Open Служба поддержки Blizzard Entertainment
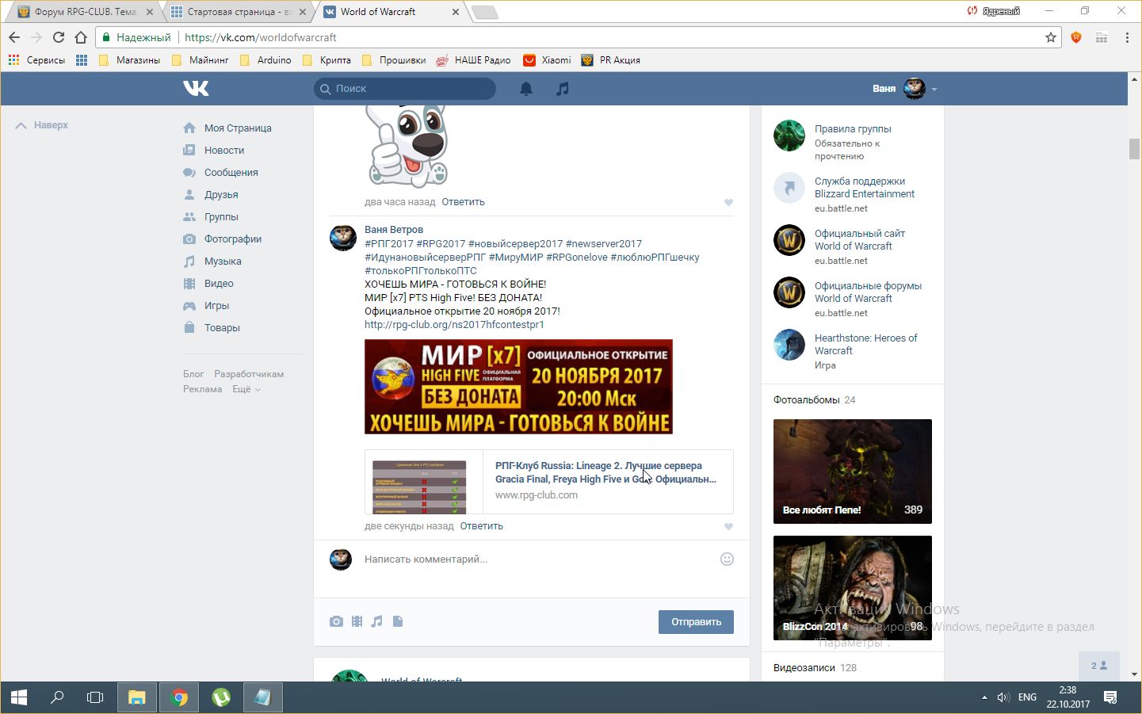Image resolution: width=1142 pixels, height=714 pixels. pos(865,188)
